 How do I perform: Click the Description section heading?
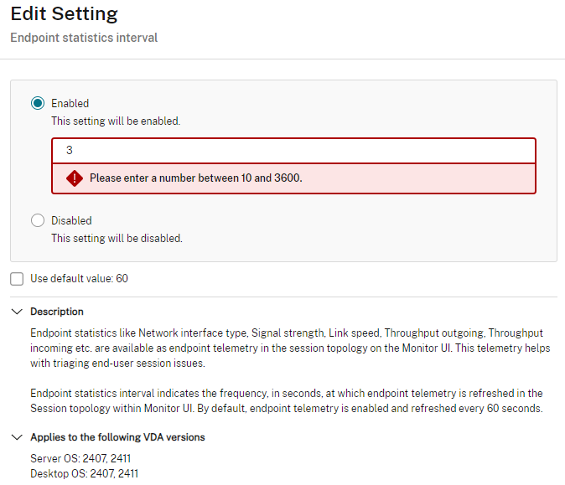tap(57, 312)
